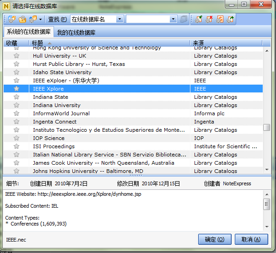This screenshot has height=253, width=276.
Task: Toggle favorite star for Indiana State
Action: click(x=16, y=97)
